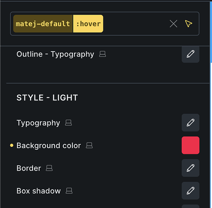212x208 pixels.
Task: Click the partially visible button below Box shadow
Action: pyautogui.click(x=190, y=206)
